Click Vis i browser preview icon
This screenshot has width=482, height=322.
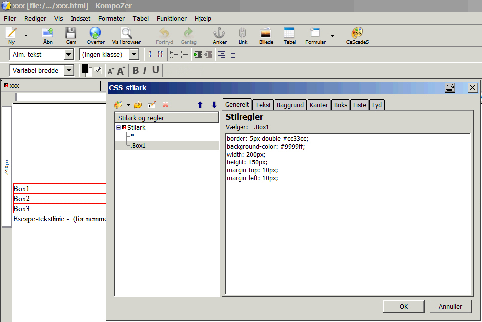click(126, 34)
